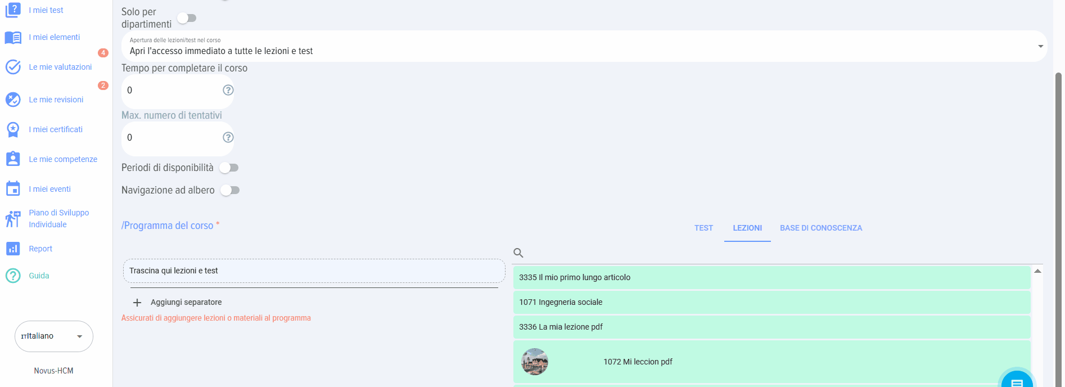The height and width of the screenshot is (387, 1065).
Task: Open Piano di Sviluppo Individuale link
Action: pos(58,218)
